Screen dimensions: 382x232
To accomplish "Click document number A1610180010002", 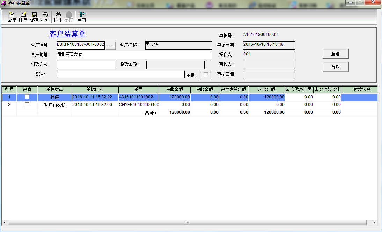I will click(260, 35).
